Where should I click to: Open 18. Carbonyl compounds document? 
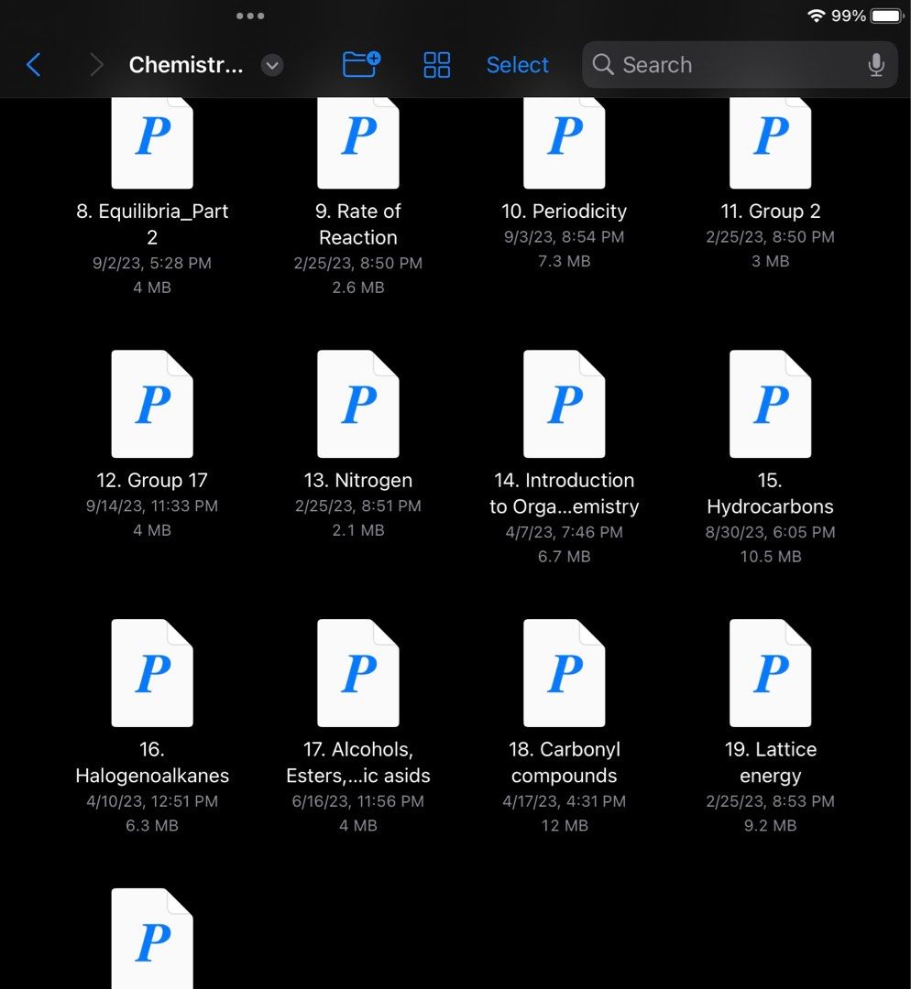tap(565, 673)
